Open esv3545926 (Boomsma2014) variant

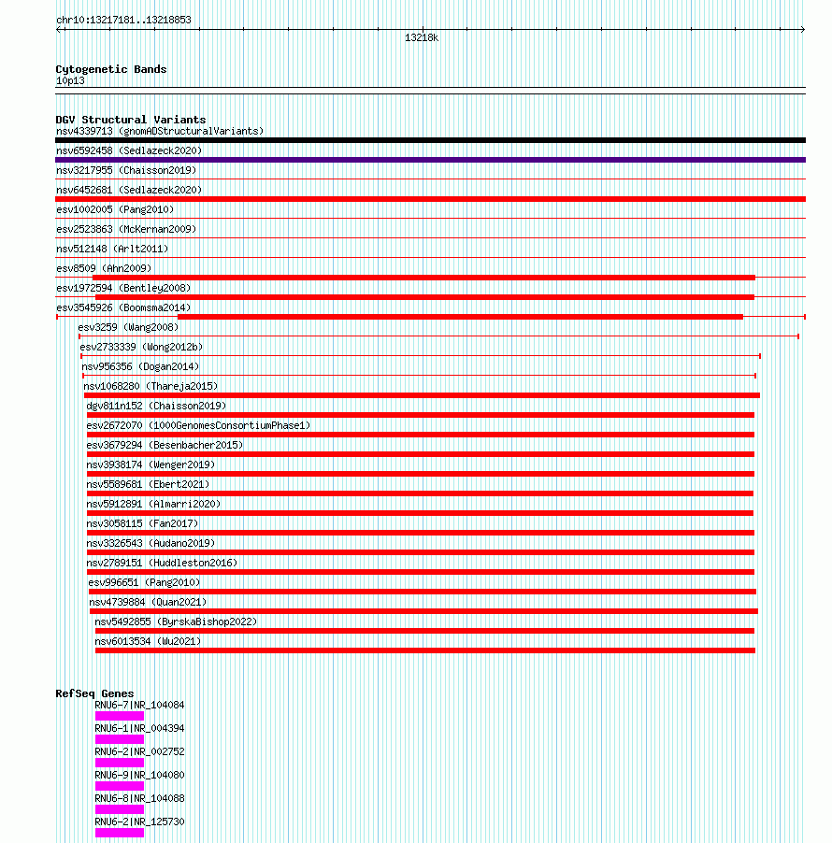point(123,307)
